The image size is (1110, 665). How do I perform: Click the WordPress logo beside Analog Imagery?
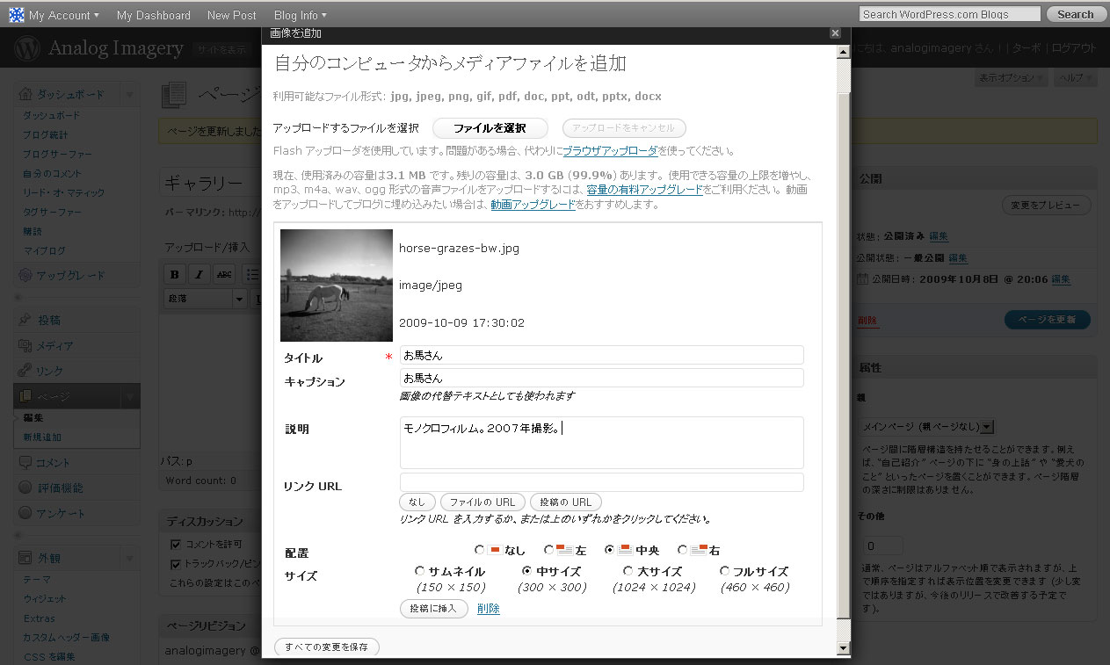(29, 47)
